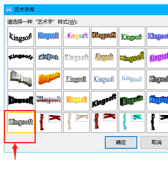
Task: Select the yellow outlined slanted Kingsoft style
Action: click(132, 58)
